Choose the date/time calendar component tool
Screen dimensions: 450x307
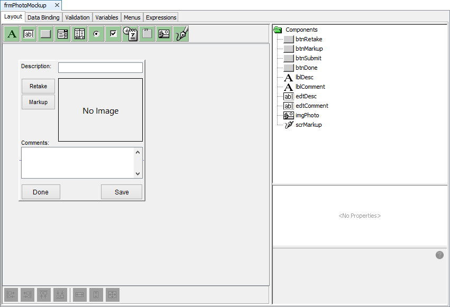130,34
